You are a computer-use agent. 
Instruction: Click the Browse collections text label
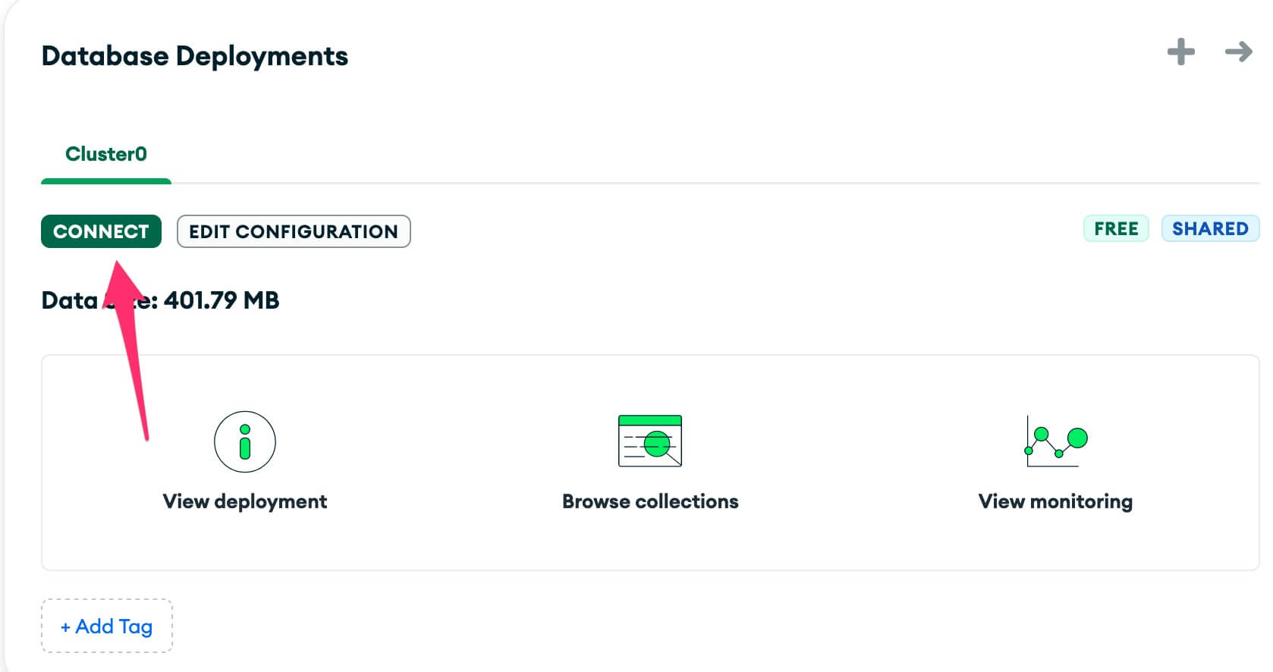pos(650,501)
